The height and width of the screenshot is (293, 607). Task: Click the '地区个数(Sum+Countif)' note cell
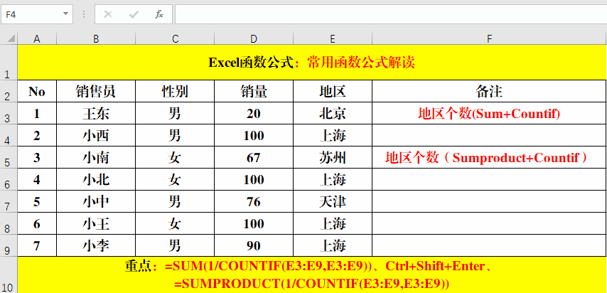click(x=489, y=113)
